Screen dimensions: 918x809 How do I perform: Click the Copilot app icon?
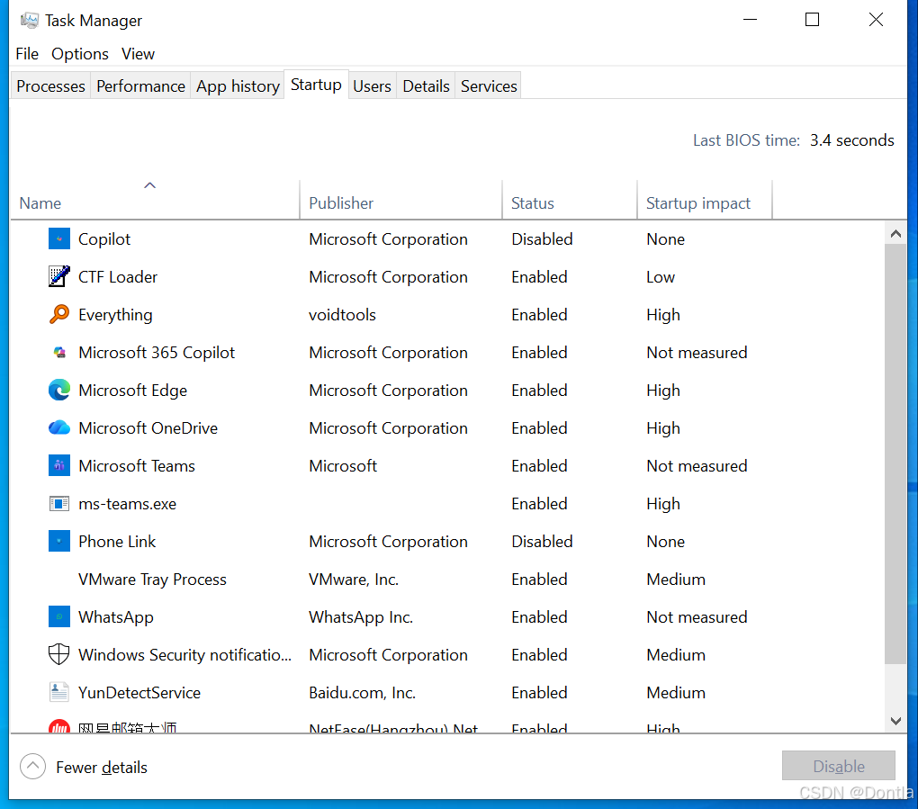(x=59, y=238)
